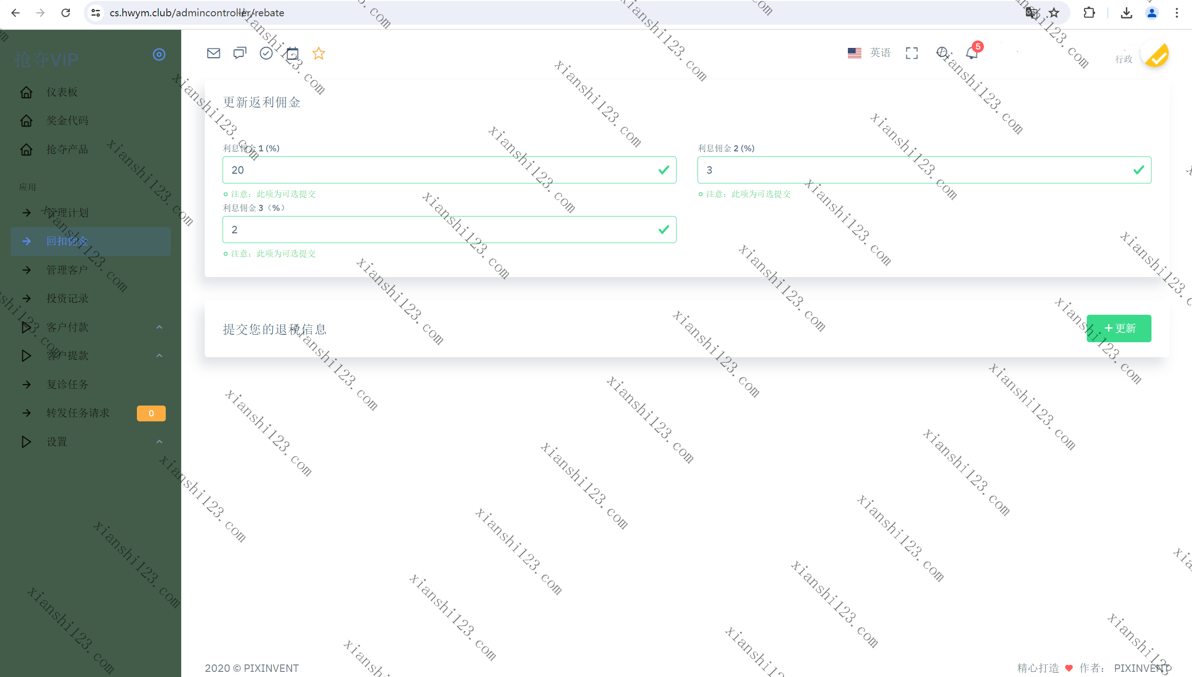Open Chrome three-dot menu
Image resolution: width=1192 pixels, height=677 pixels.
pos(1177,13)
